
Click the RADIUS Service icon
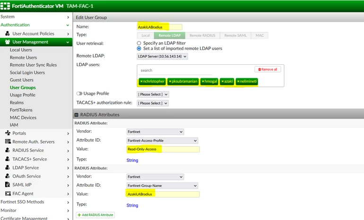pos(8,150)
